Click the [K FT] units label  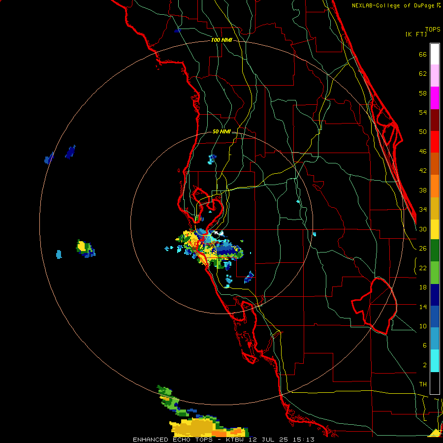point(416,34)
